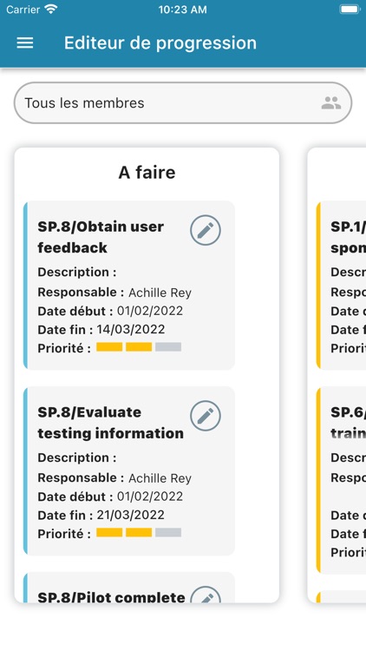Open the hamburger navigation menu
The height and width of the screenshot is (651, 366).
25,43
